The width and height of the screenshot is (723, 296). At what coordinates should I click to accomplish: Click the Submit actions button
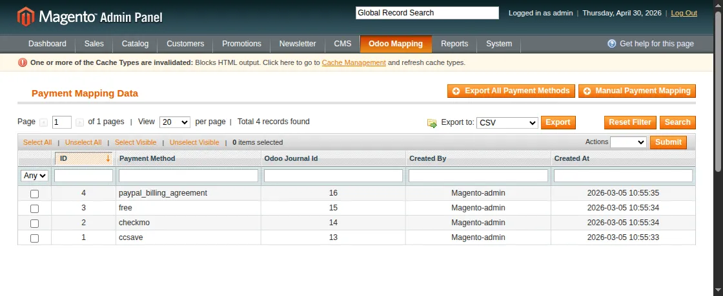668,142
